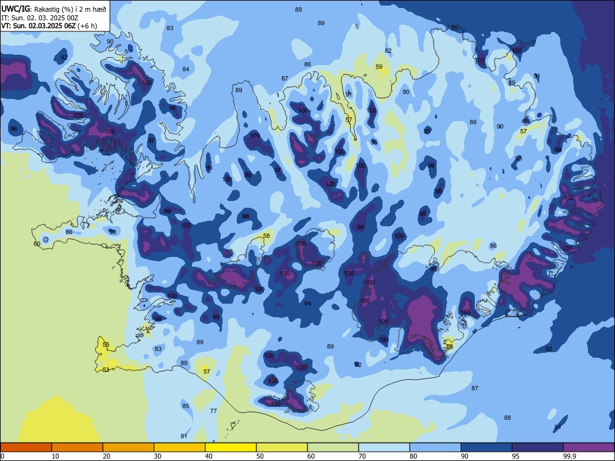The height and width of the screenshot is (461, 615).
Task: Click the 40–50 bright yellow legend swatch
Action: (x=231, y=447)
